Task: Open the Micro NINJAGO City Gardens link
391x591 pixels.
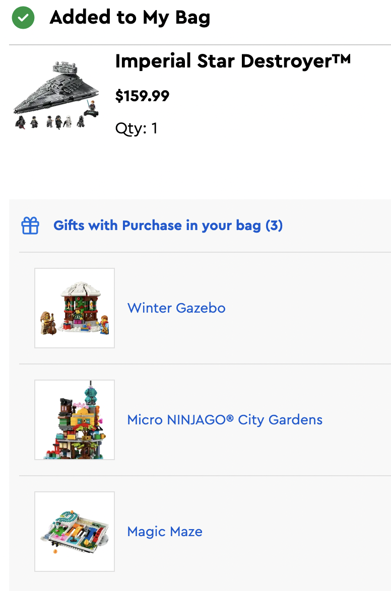Action: (225, 420)
